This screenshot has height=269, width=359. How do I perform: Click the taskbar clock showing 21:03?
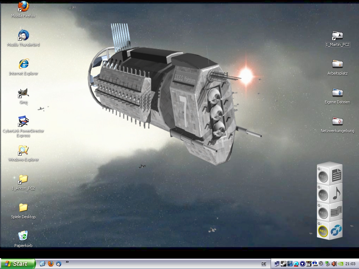350,264
